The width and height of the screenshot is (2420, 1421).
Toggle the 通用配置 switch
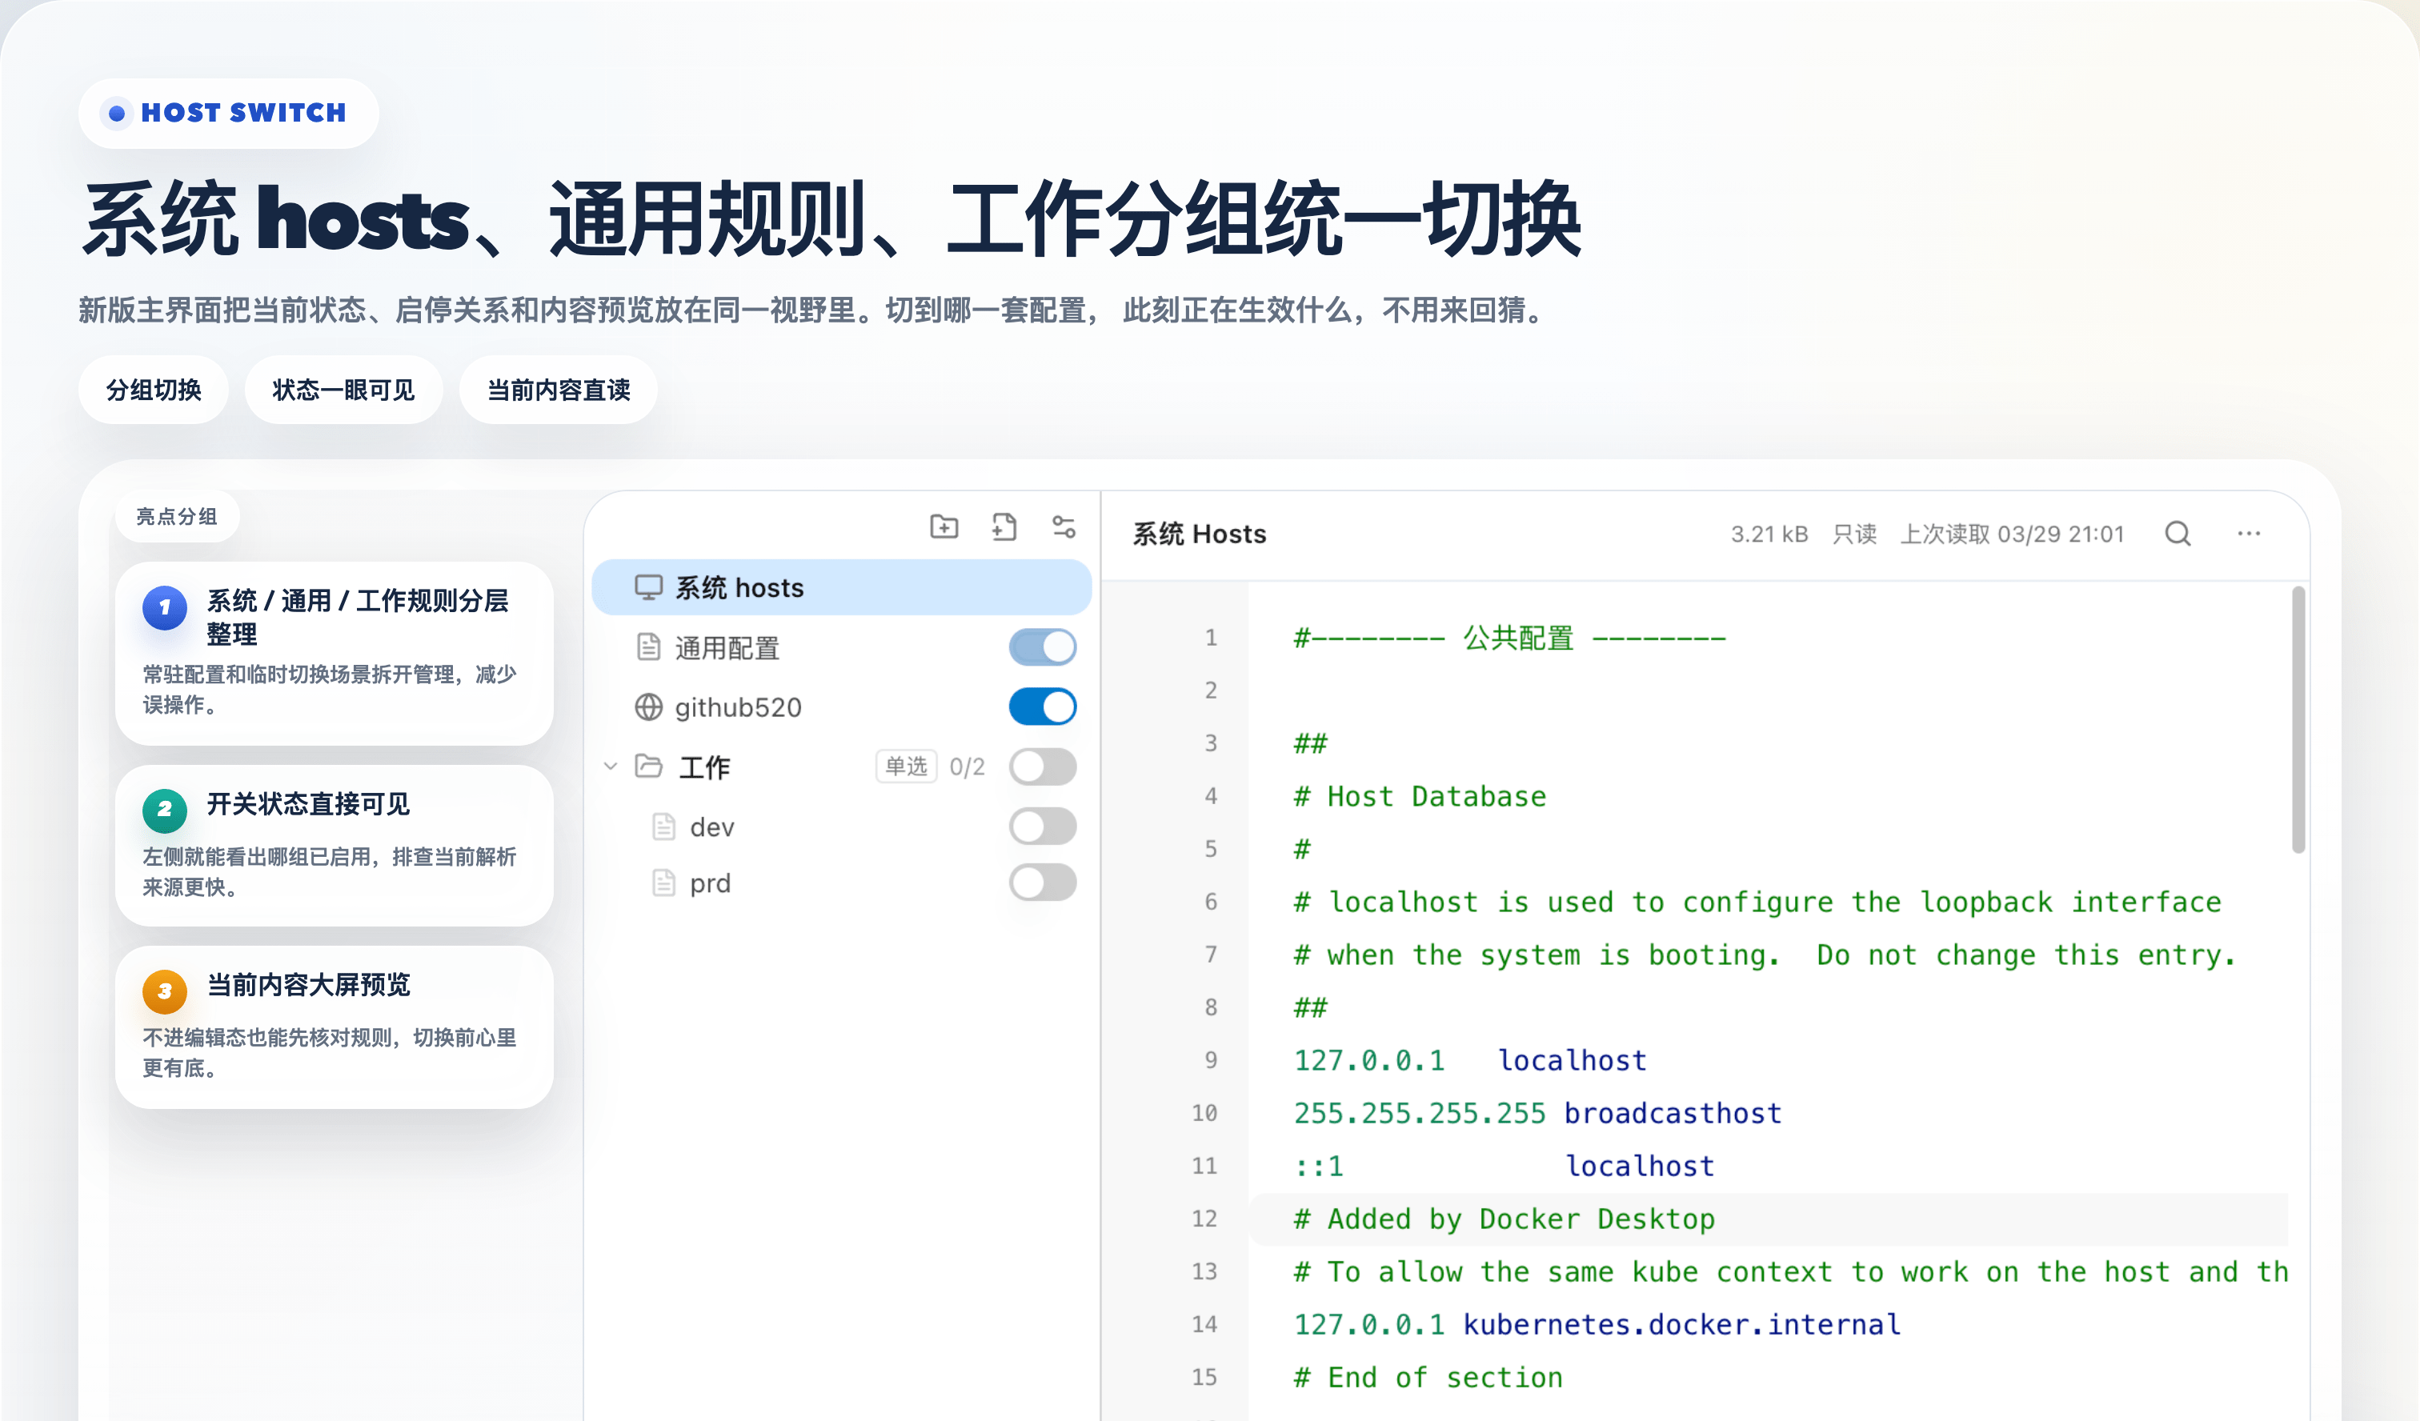pyautogui.click(x=1042, y=647)
